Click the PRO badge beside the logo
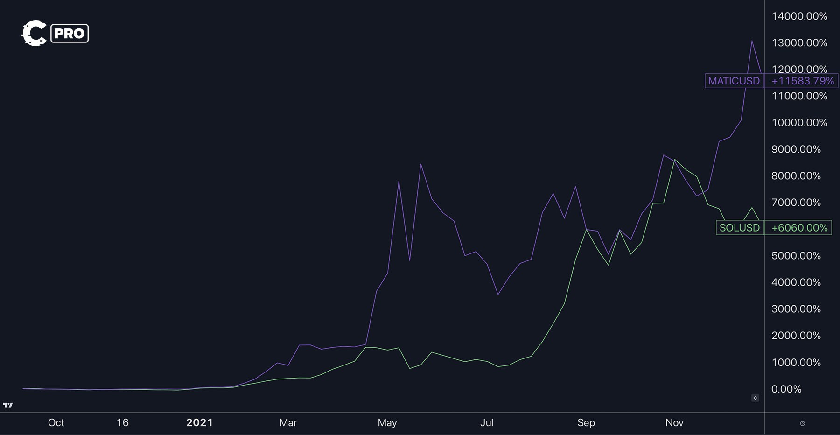The image size is (840, 435). (x=70, y=34)
